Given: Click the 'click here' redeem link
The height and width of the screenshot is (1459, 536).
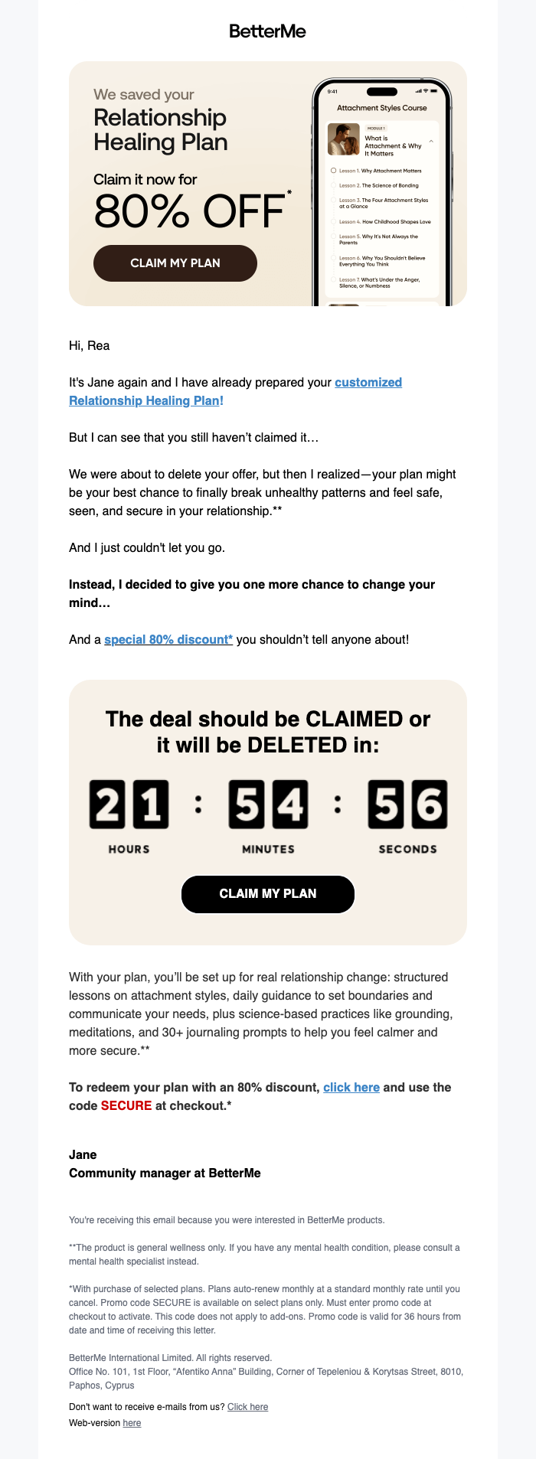Looking at the screenshot, I should 351,1087.
